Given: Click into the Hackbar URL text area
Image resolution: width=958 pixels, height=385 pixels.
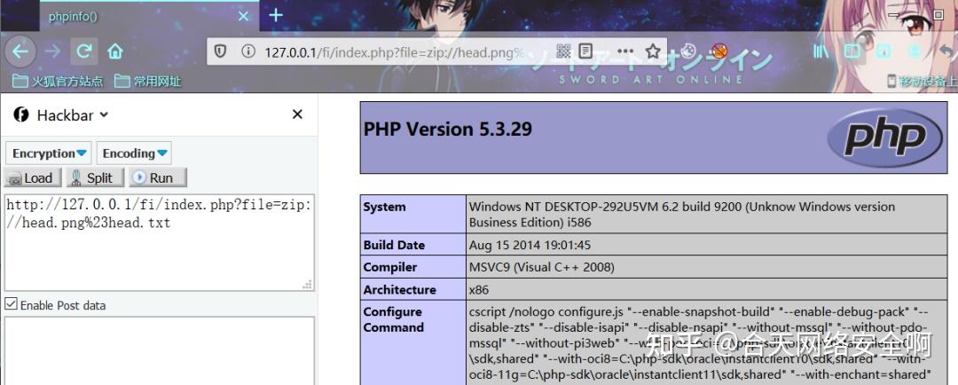Looking at the screenshot, I should click(160, 242).
